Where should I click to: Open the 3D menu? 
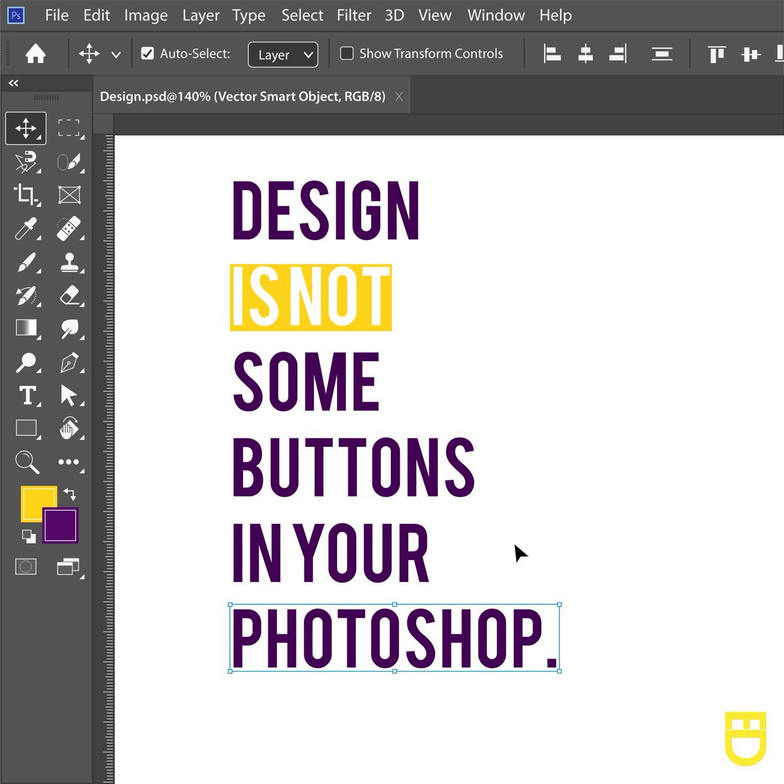point(395,15)
